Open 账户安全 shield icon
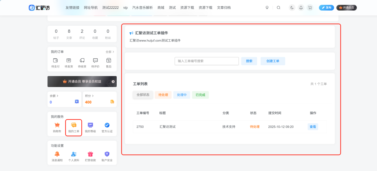Viewport: 377px width, 171px height. [107, 156]
